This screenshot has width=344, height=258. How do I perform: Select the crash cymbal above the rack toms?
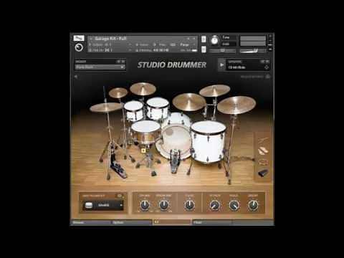143,89
